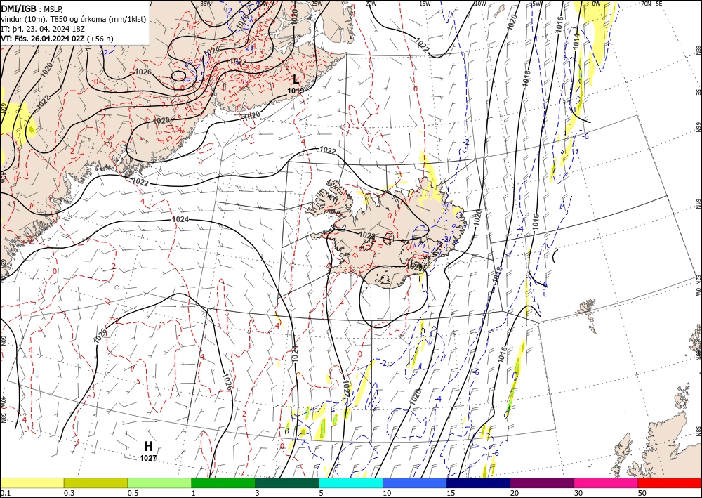Click the legend value '10'
Image resolution: width=702 pixels, height=498 pixels.
pos(387,493)
